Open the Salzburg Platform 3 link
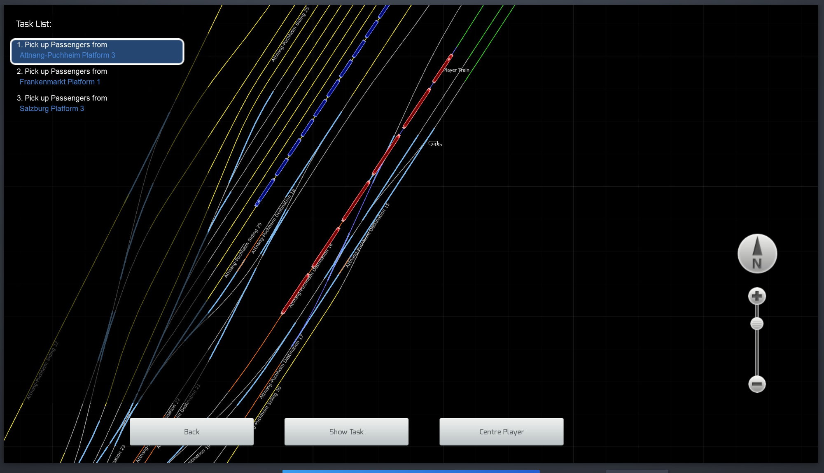This screenshot has width=824, height=473. tap(52, 109)
